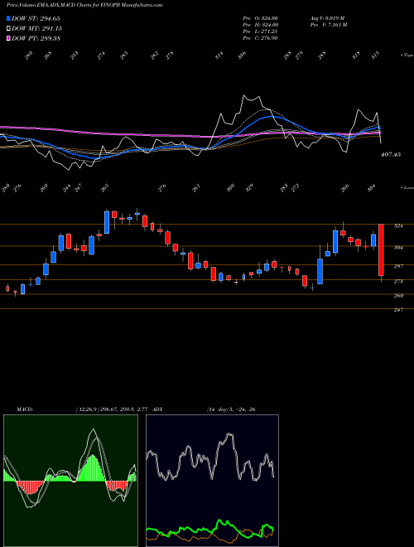Click the 269 price level label
The width and height of the screenshot is (414, 547).
(x=398, y=296)
